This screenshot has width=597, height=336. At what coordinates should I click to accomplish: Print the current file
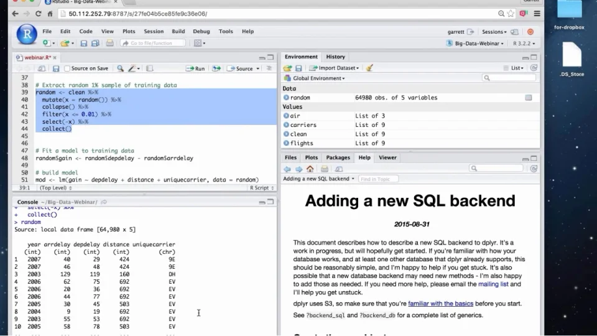click(109, 43)
